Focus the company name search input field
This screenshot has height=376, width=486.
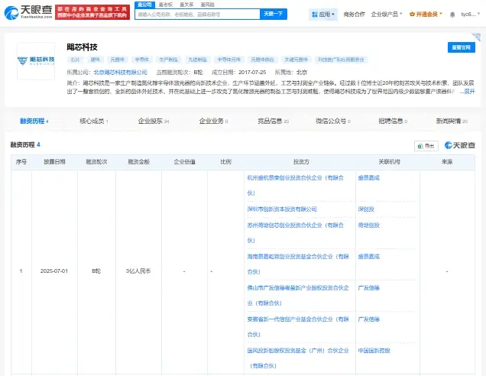[197, 15]
